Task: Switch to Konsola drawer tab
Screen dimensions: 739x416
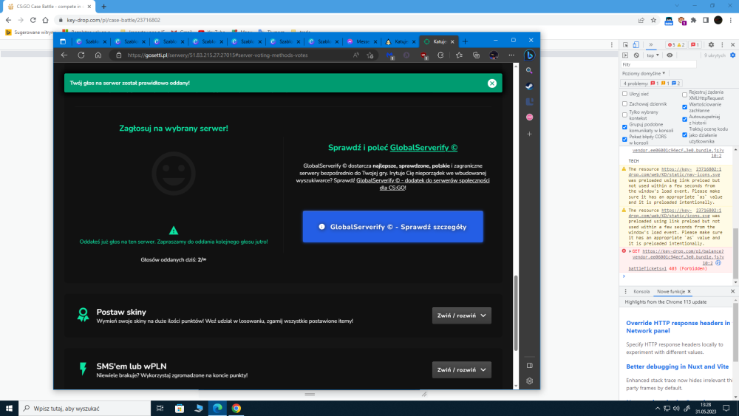Action: tap(641, 292)
